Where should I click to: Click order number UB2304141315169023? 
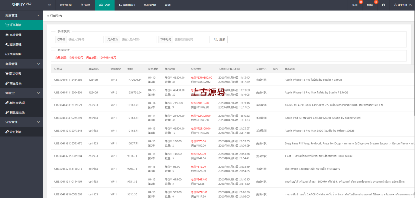click(x=68, y=105)
